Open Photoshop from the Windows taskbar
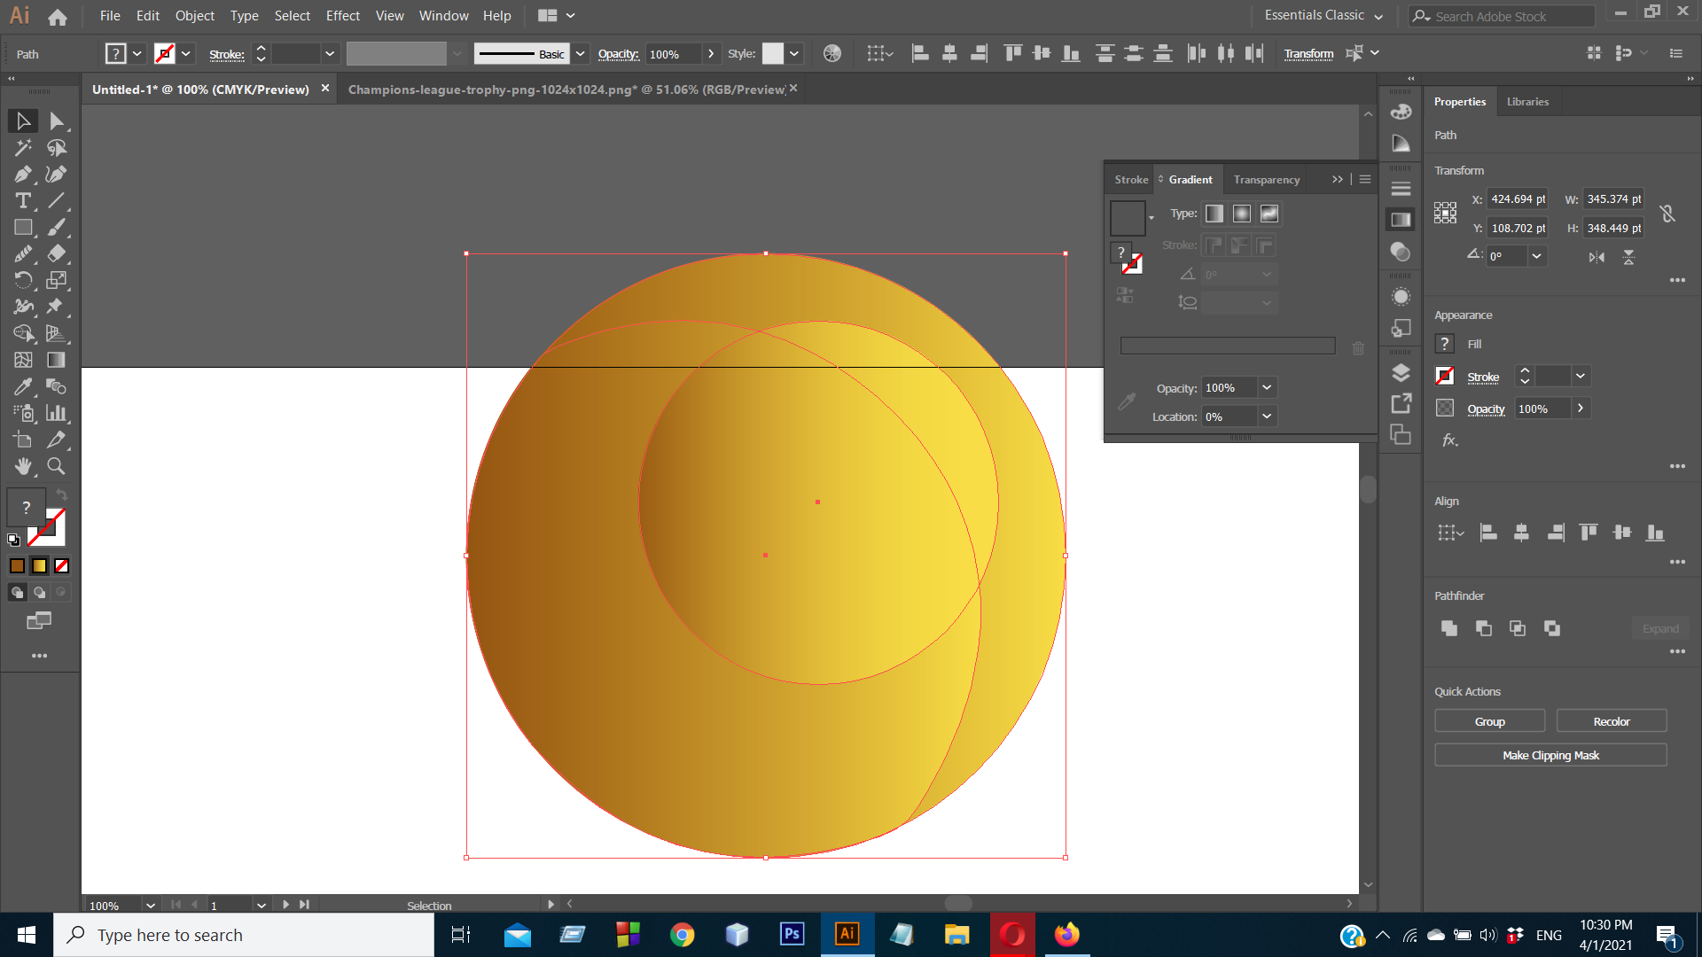1702x957 pixels. [792, 935]
